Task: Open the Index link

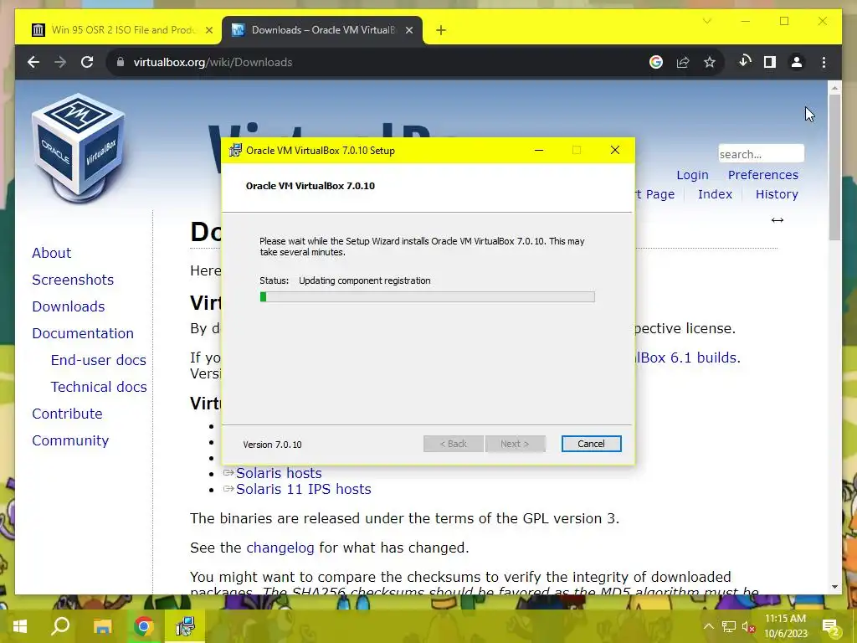Action: pos(715,194)
